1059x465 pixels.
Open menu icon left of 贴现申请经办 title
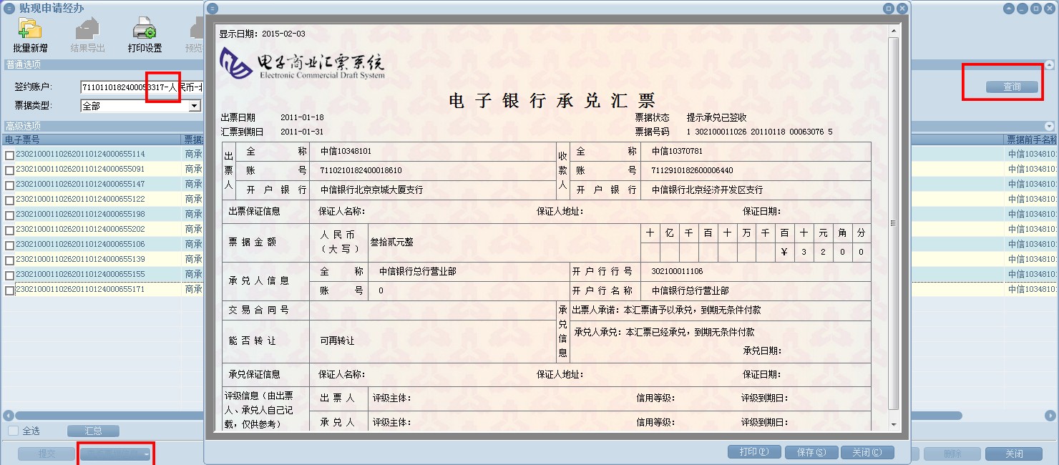click(9, 9)
